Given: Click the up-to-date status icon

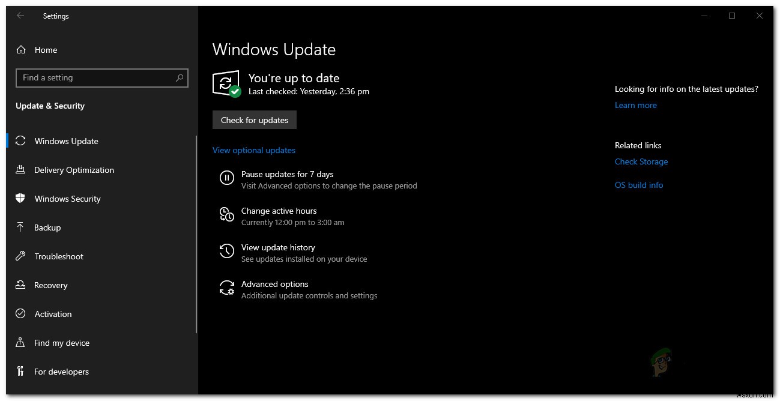Looking at the screenshot, I should point(226,84).
